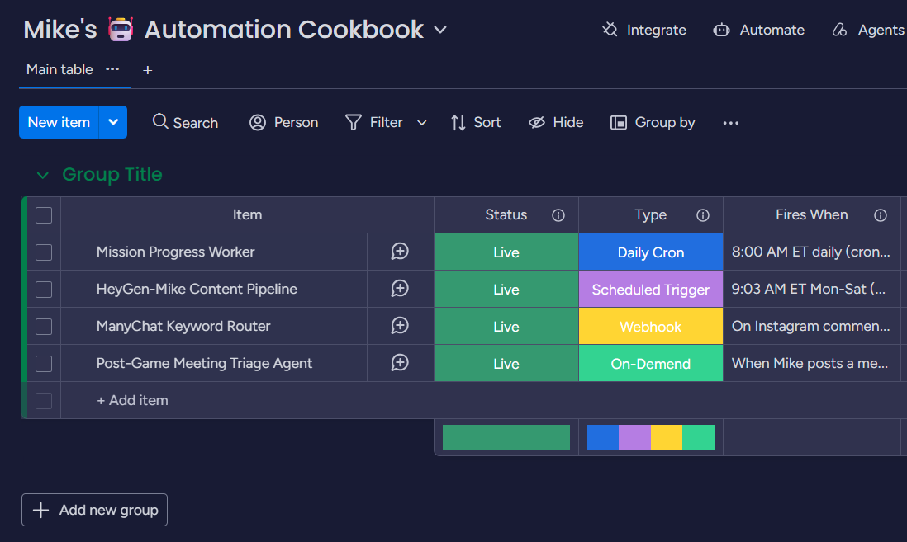
Task: Check the ManyChat Keyword Router row
Action: (x=44, y=327)
